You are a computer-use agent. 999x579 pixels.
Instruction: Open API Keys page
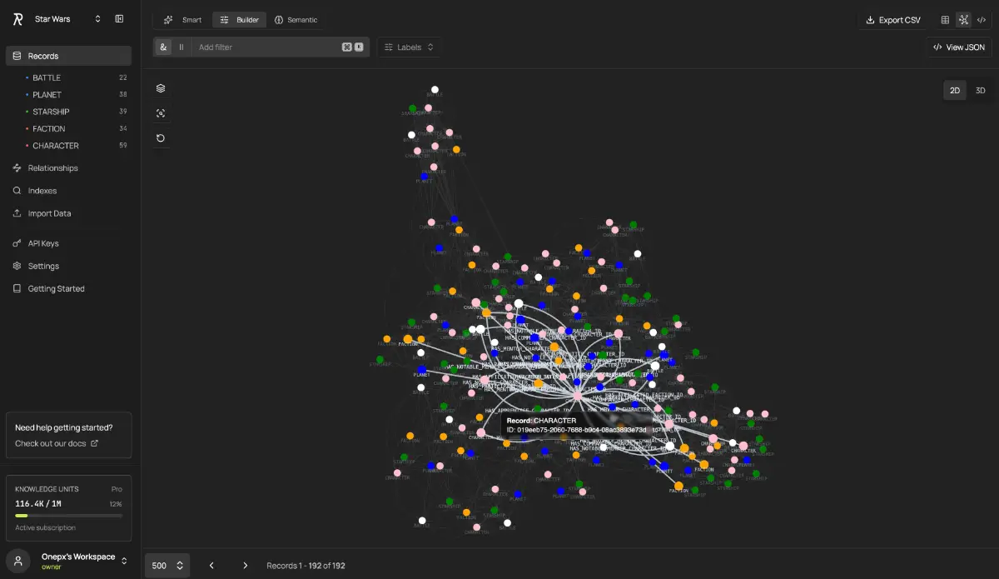coord(43,243)
